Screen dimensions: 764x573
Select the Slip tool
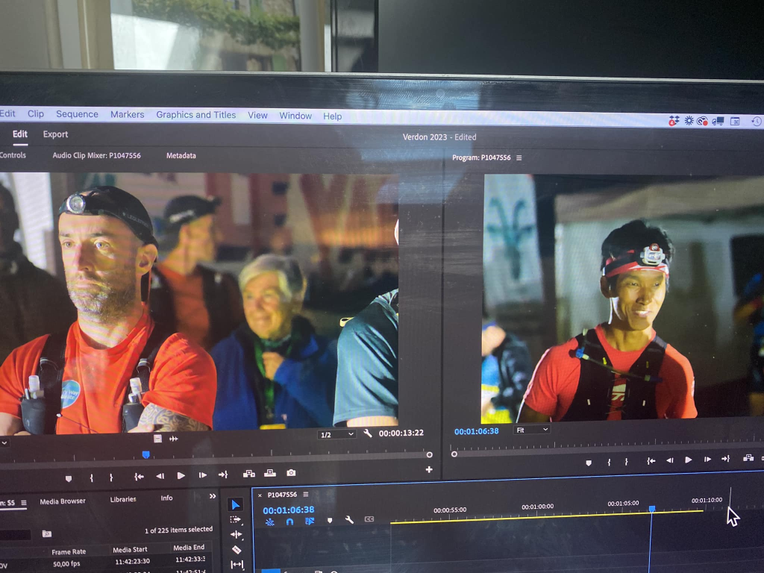pos(237,564)
